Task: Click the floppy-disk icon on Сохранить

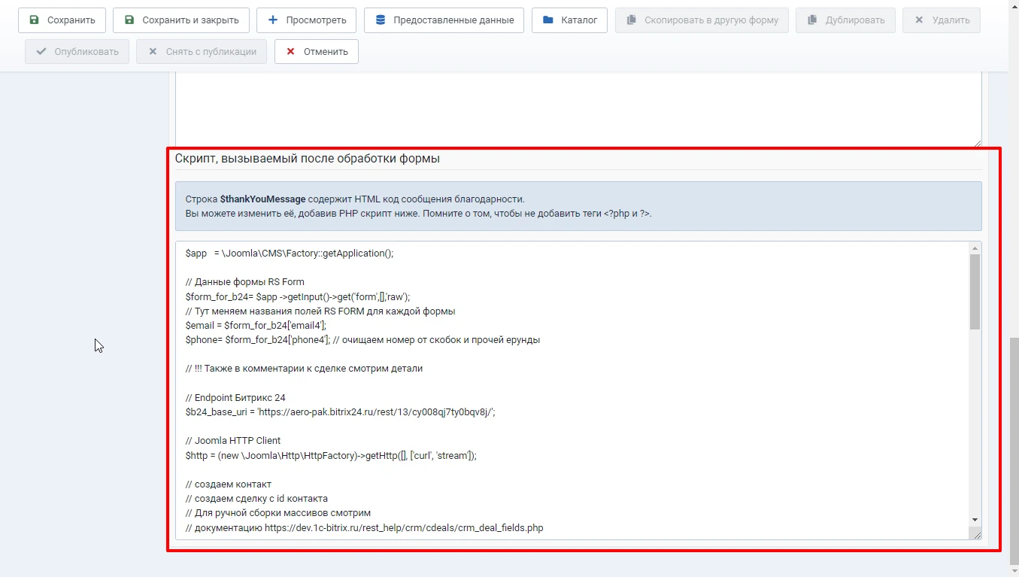Action: click(x=34, y=20)
